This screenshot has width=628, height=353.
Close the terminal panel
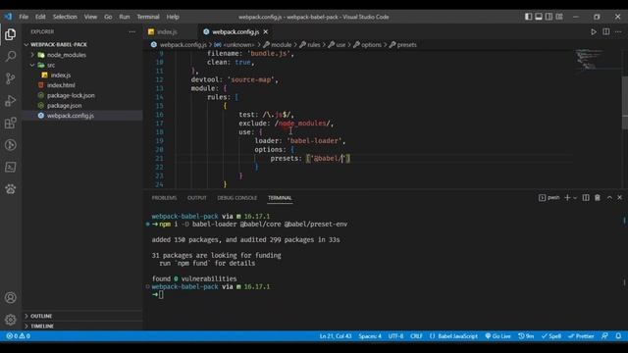(619, 198)
